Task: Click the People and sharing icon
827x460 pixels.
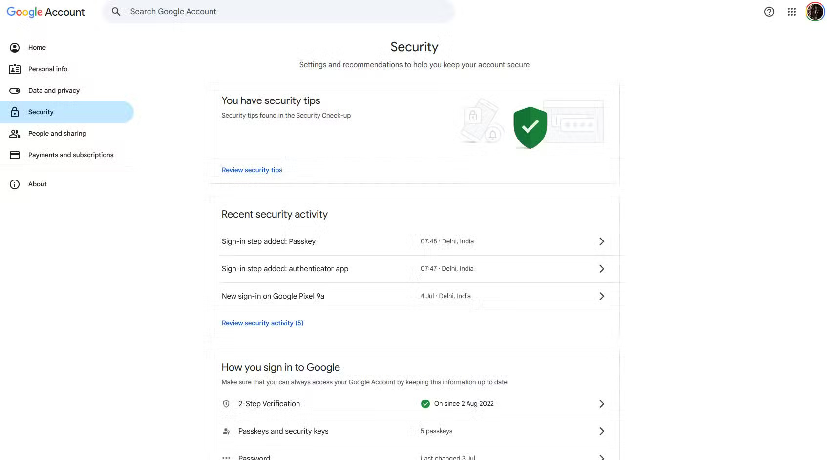Action: point(15,134)
